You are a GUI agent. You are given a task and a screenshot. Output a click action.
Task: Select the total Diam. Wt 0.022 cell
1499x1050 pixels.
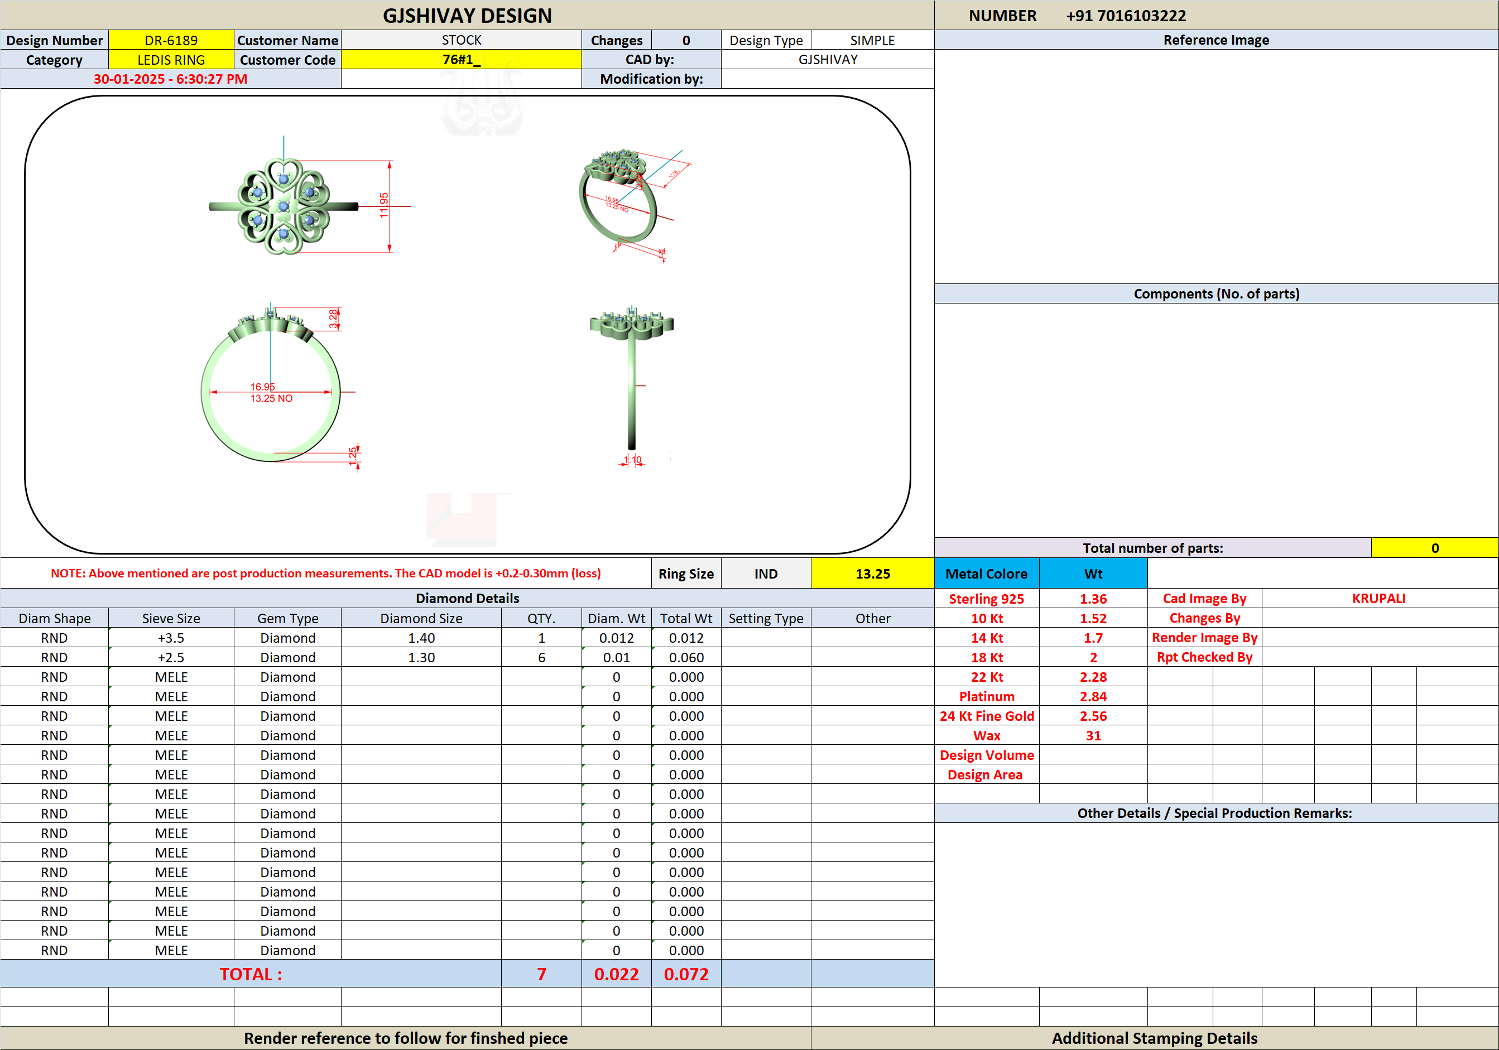(x=616, y=974)
